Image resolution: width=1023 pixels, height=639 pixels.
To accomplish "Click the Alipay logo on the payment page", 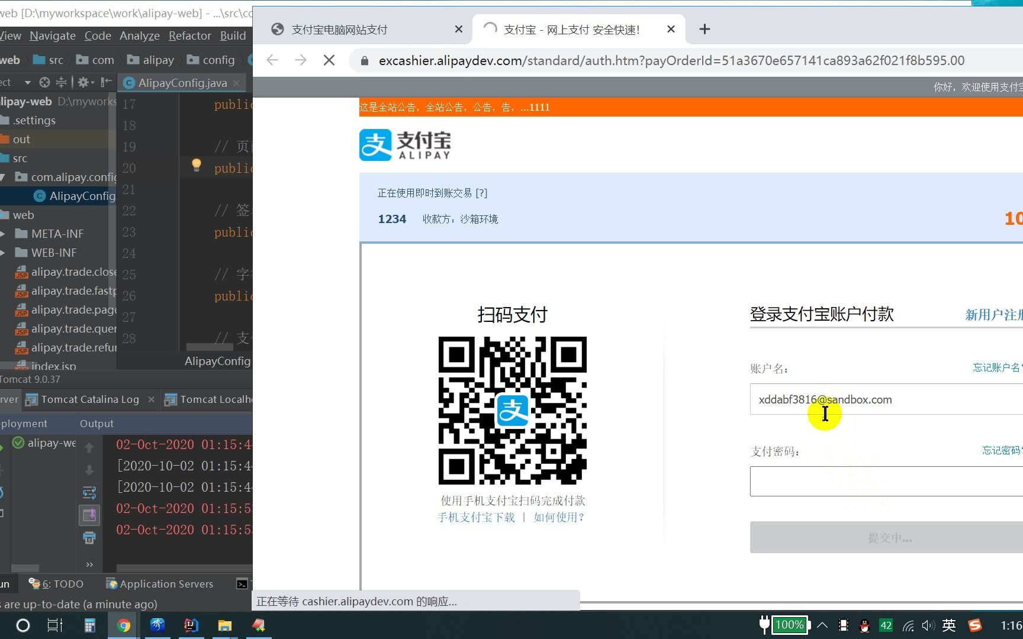I will pos(404,144).
